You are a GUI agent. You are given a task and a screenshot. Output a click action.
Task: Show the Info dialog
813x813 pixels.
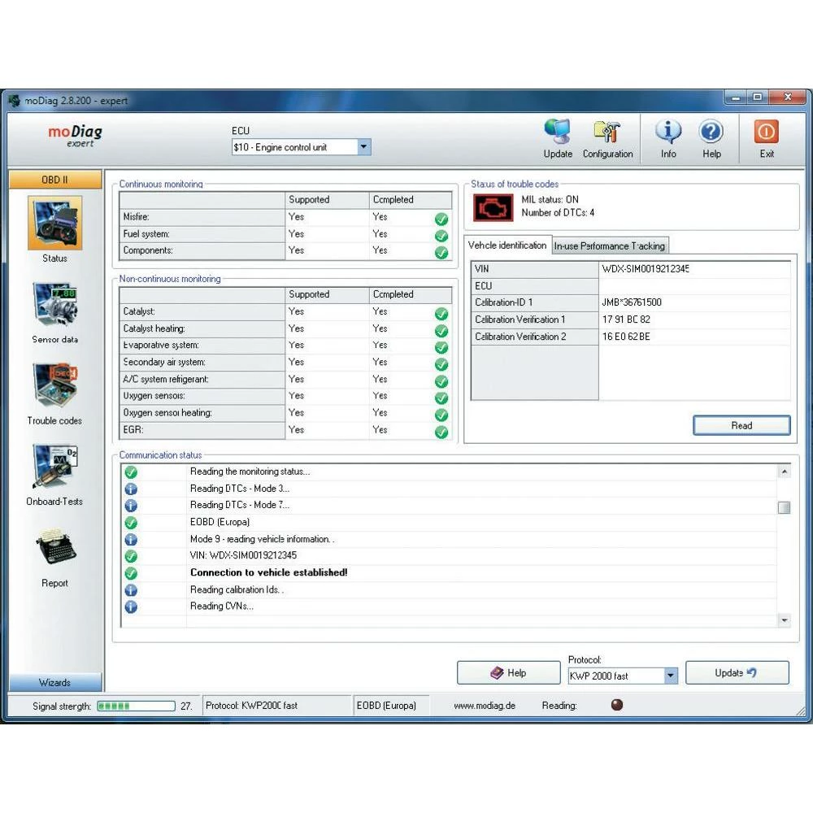tap(668, 133)
